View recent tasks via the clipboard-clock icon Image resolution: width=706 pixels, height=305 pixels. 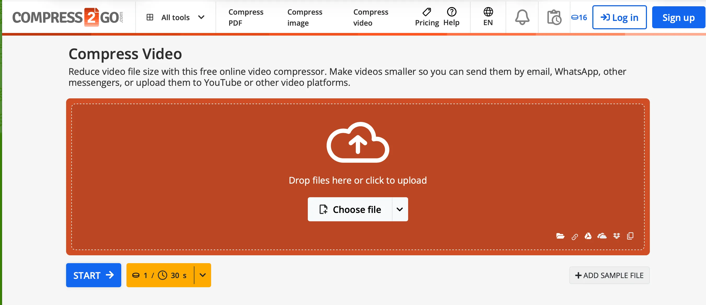(x=554, y=17)
